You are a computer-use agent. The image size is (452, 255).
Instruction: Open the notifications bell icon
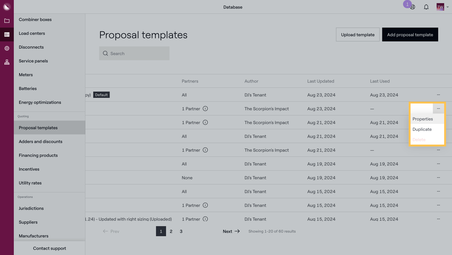pos(426,7)
